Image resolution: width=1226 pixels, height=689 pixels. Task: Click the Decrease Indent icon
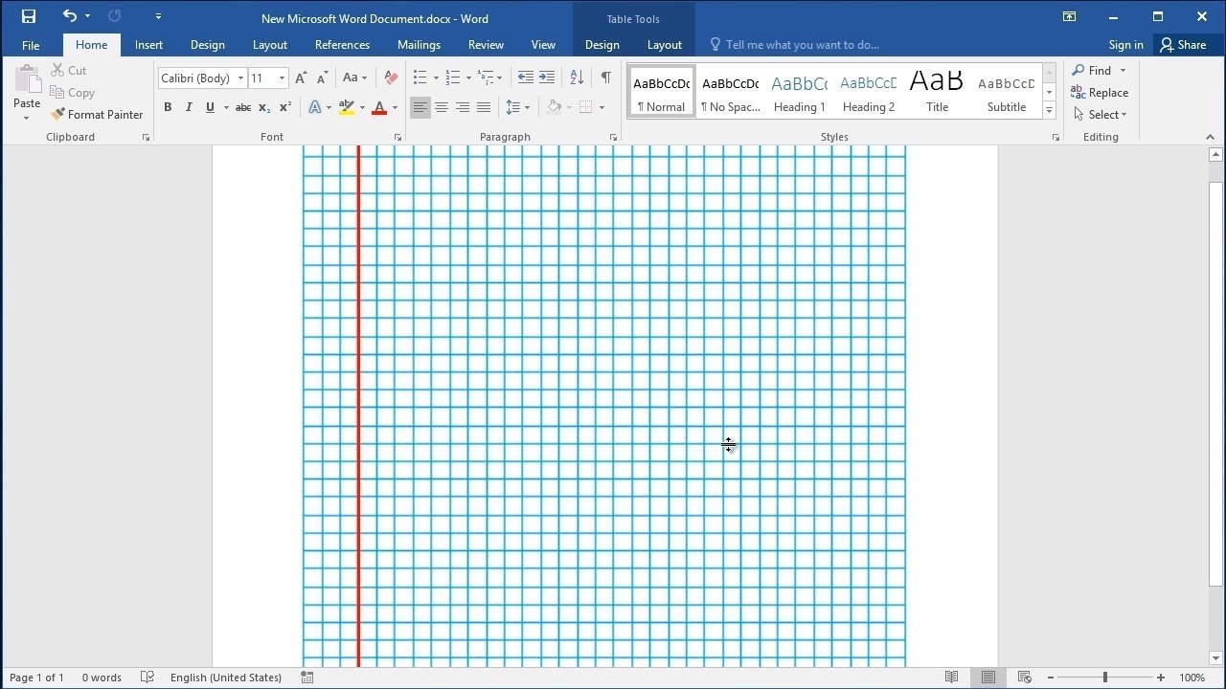coord(525,78)
